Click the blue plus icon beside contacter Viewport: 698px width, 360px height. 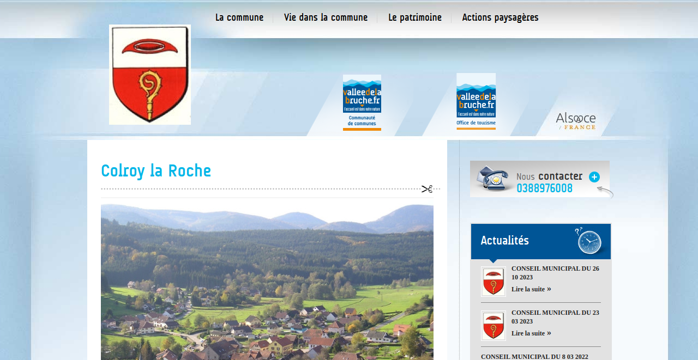tap(594, 177)
